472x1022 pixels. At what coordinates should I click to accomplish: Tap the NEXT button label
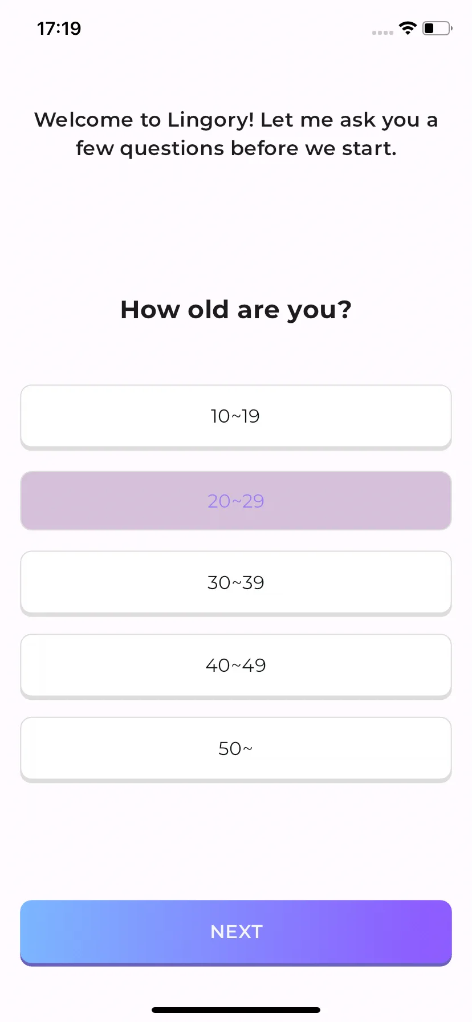(x=236, y=932)
